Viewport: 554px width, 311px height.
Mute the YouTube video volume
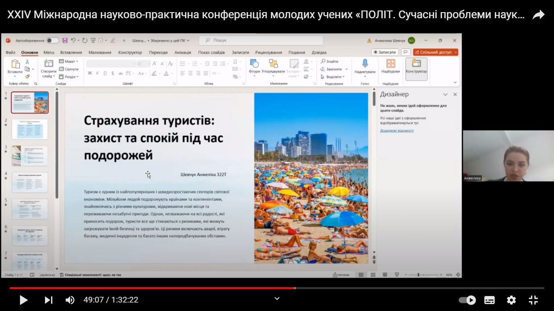pyautogui.click(x=70, y=300)
